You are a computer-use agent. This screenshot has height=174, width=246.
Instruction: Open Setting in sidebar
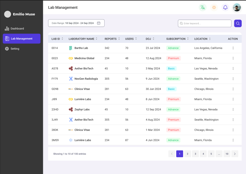(15, 49)
